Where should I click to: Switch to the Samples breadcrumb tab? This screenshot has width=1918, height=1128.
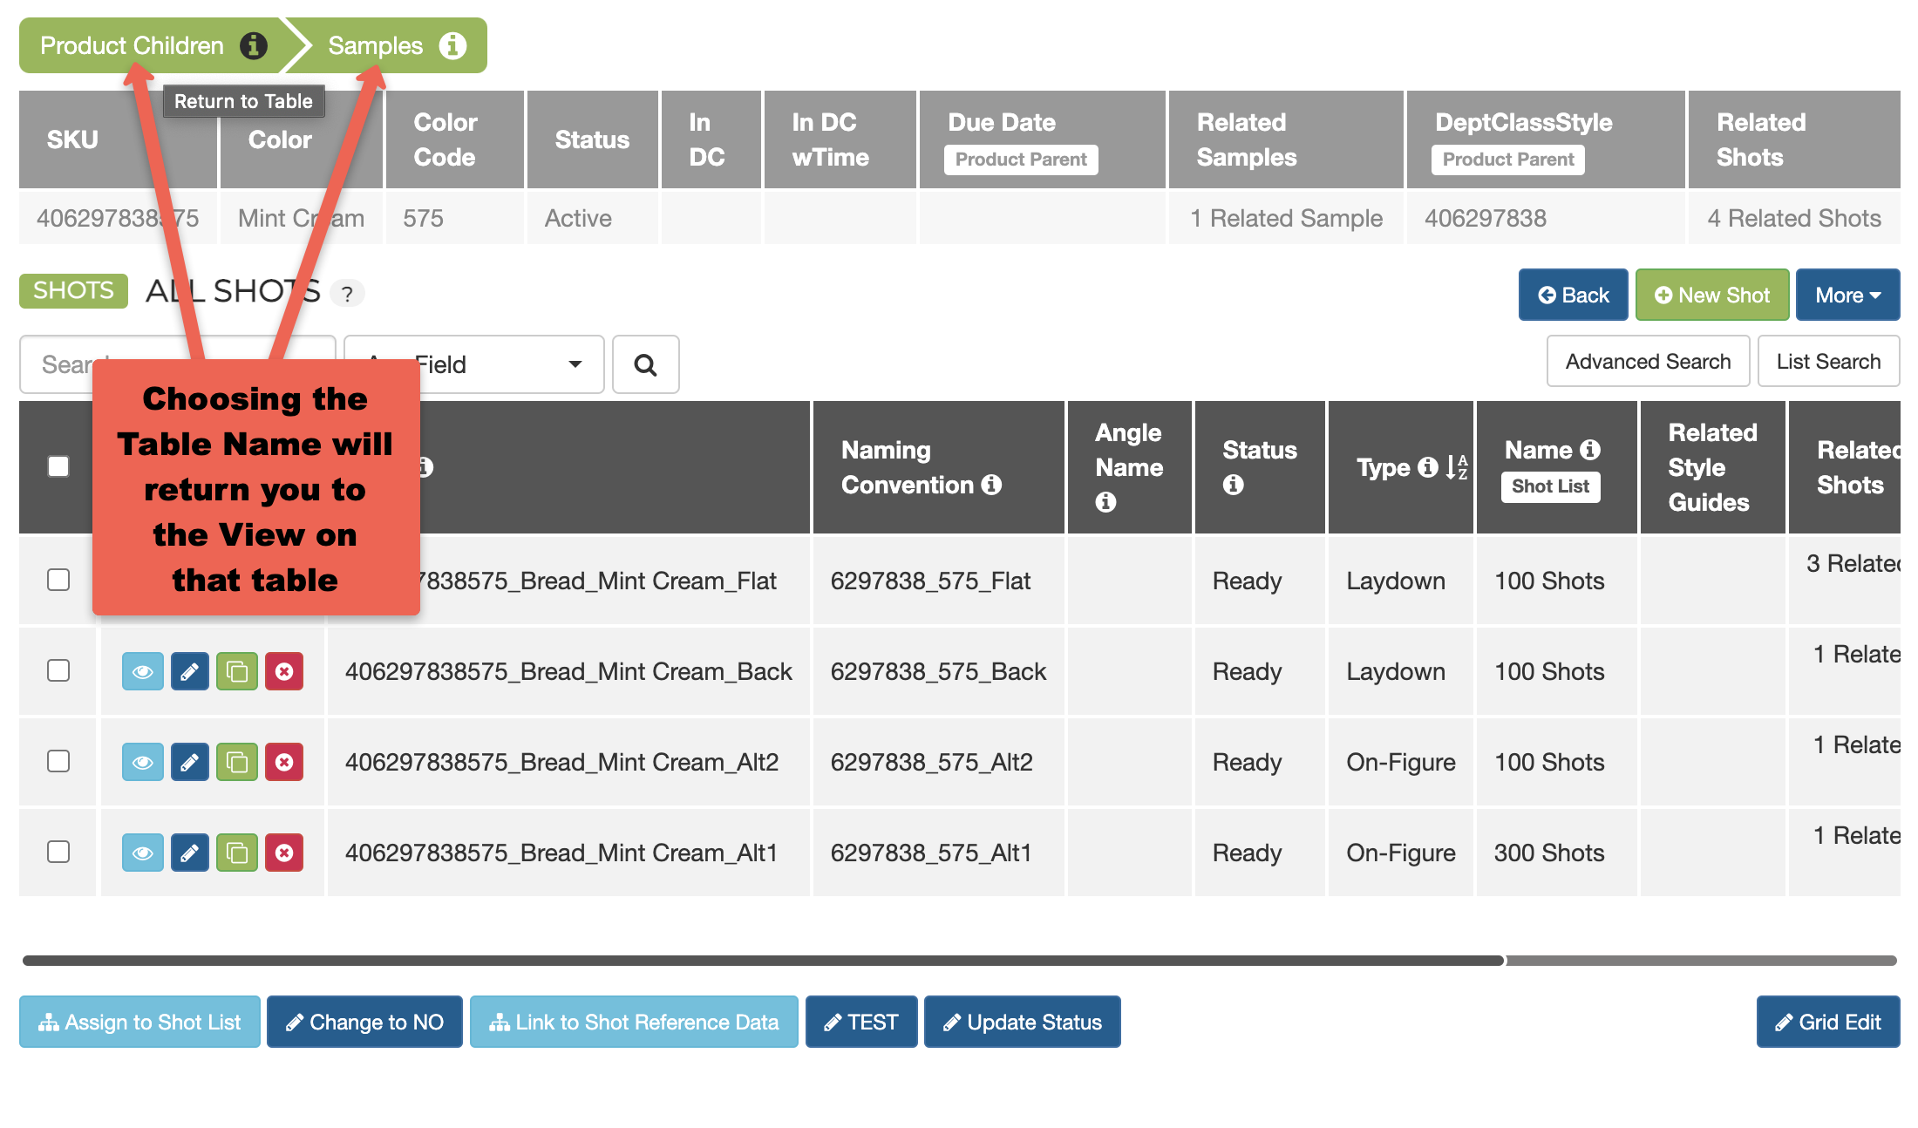click(375, 45)
